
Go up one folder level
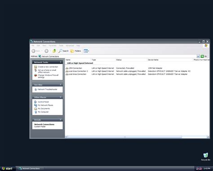[54, 51]
